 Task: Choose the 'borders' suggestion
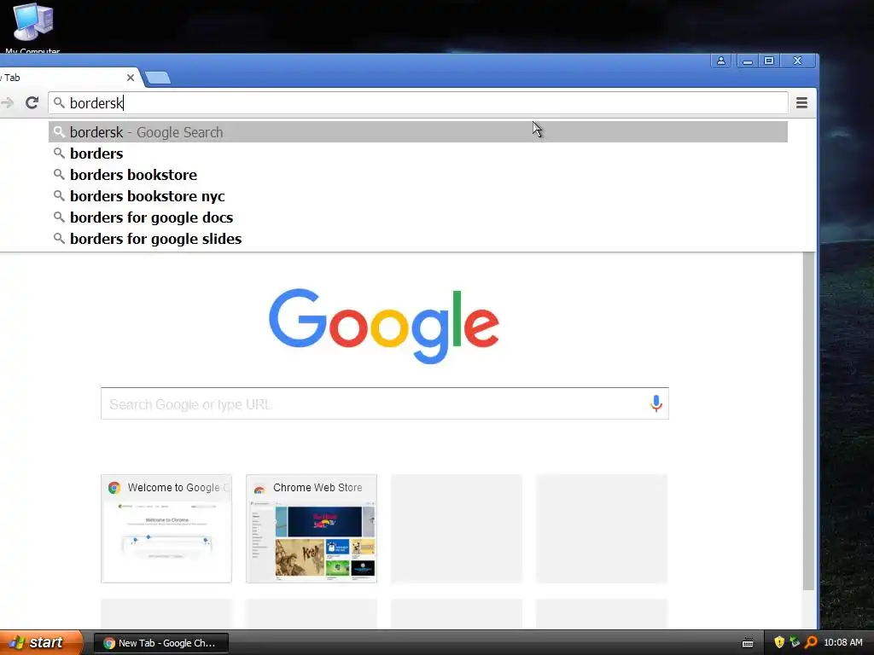[418, 154]
